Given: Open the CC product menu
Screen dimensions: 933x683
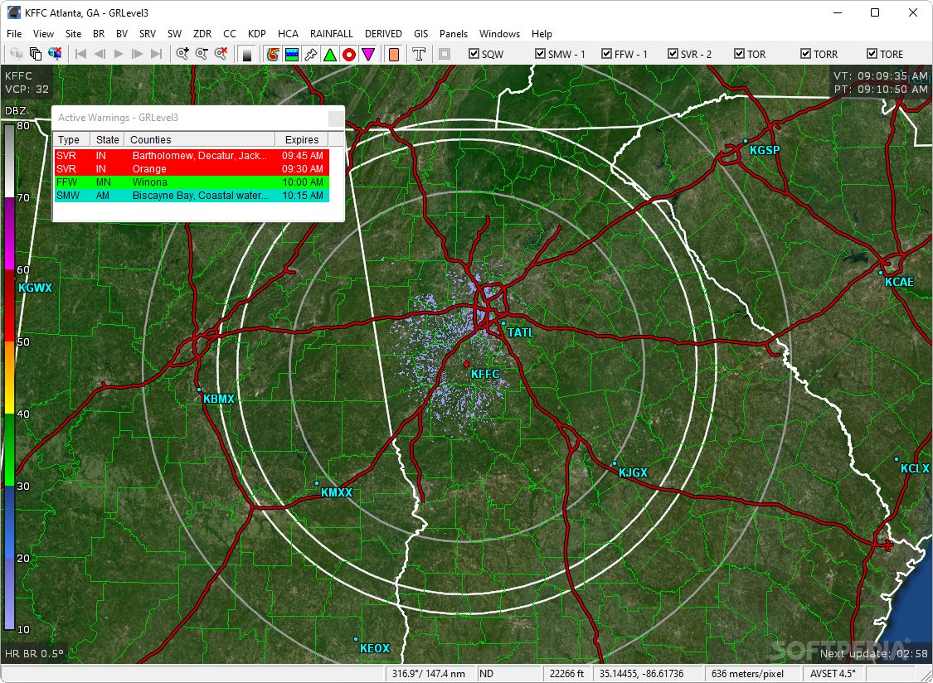Looking at the screenshot, I should (230, 34).
